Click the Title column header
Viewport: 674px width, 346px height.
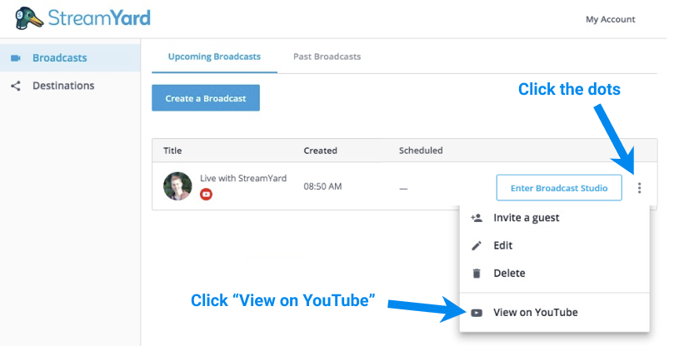tap(172, 151)
